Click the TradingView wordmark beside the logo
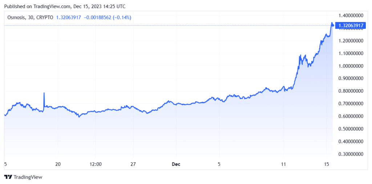Image resolution: width=372 pixels, height=184 pixels. (x=28, y=177)
